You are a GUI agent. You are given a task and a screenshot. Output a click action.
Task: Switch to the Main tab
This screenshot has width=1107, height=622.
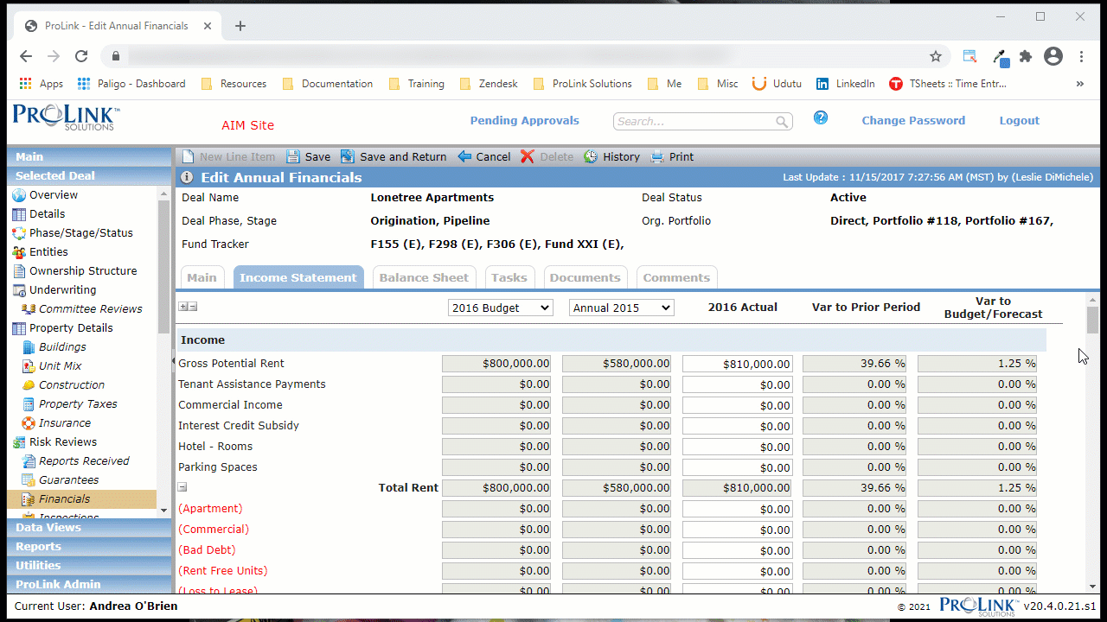coord(202,277)
